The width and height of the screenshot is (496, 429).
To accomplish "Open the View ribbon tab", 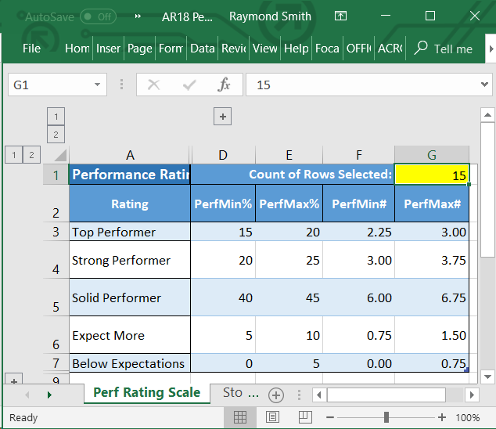I will [x=264, y=49].
